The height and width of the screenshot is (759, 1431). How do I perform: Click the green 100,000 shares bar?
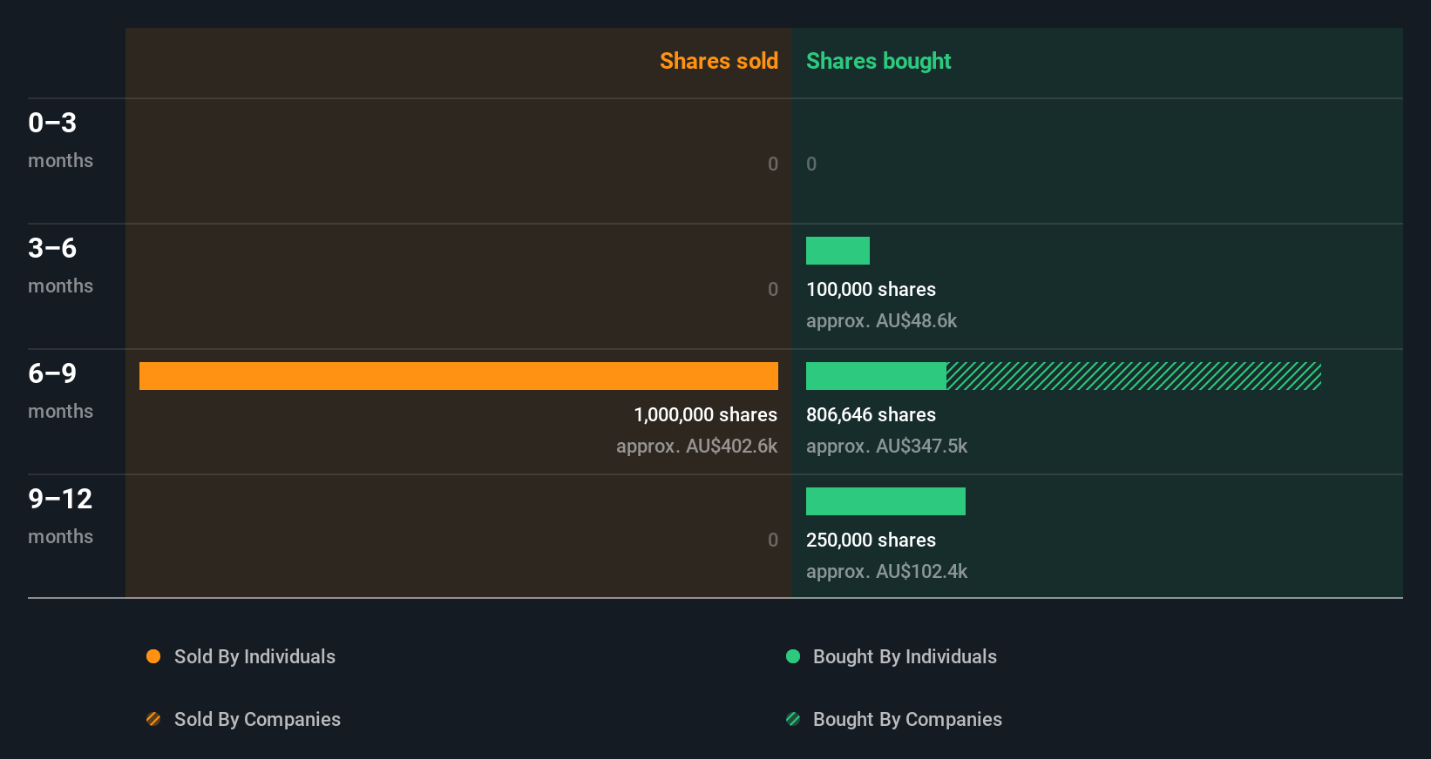(838, 251)
